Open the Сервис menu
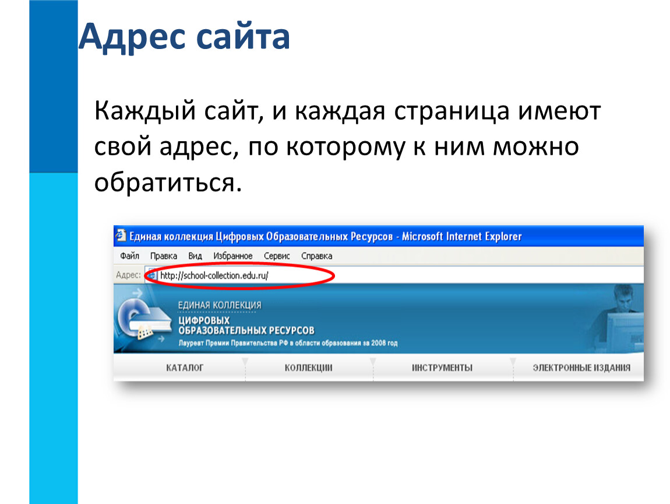 [277, 256]
